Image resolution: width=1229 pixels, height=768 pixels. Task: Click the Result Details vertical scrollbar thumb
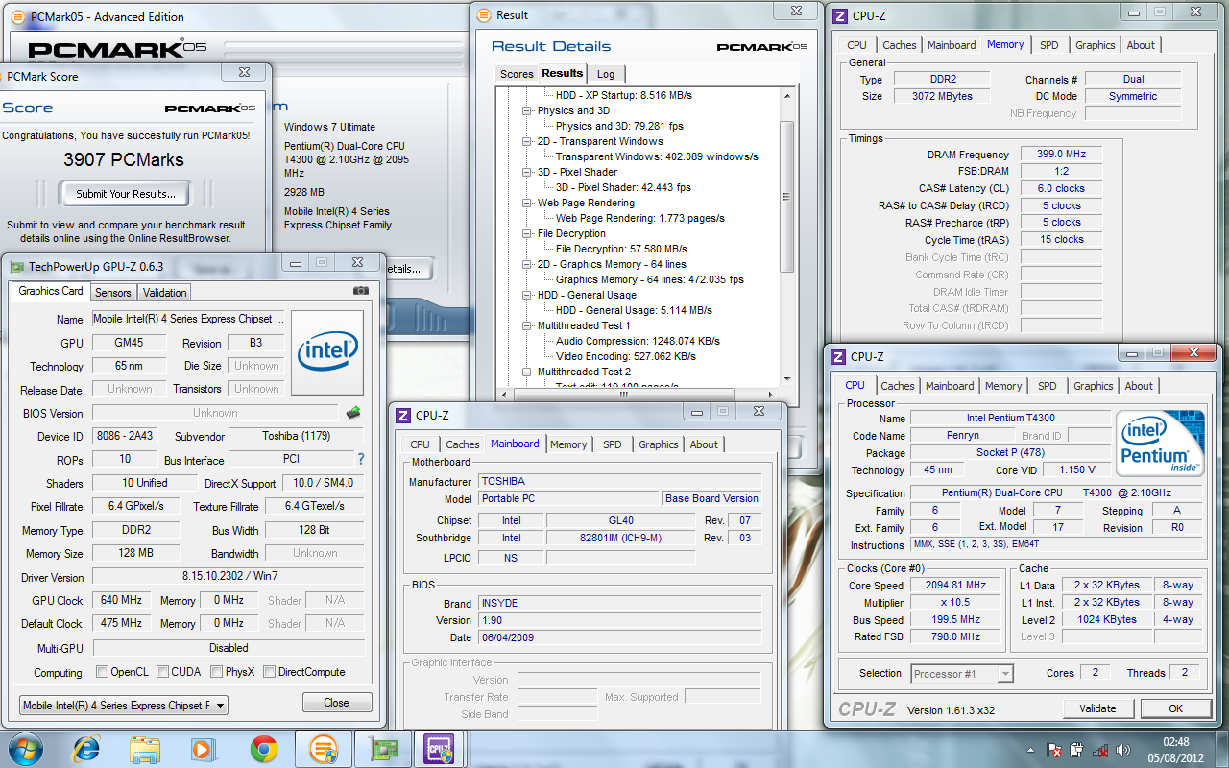(x=787, y=197)
